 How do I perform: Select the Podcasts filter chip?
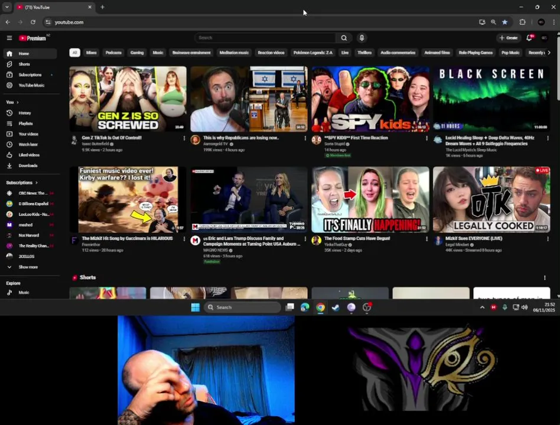click(x=113, y=53)
